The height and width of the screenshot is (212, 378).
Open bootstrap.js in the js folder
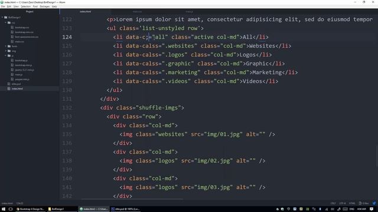pos(21,60)
